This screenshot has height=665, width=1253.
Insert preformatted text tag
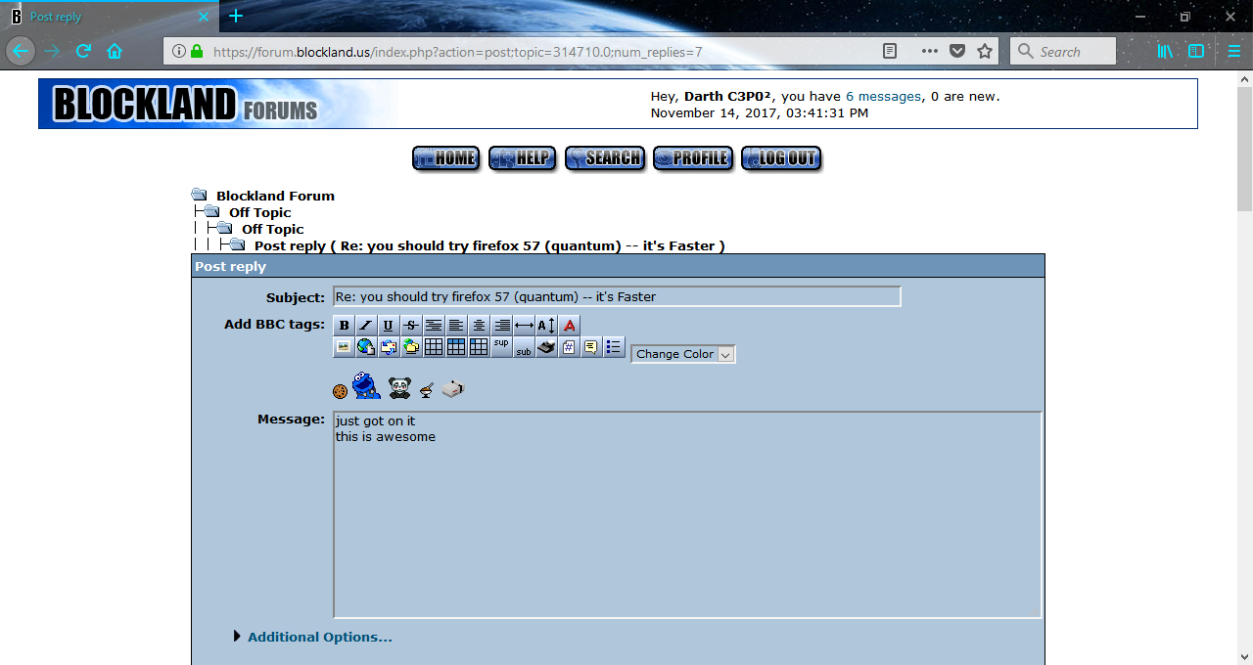point(434,326)
